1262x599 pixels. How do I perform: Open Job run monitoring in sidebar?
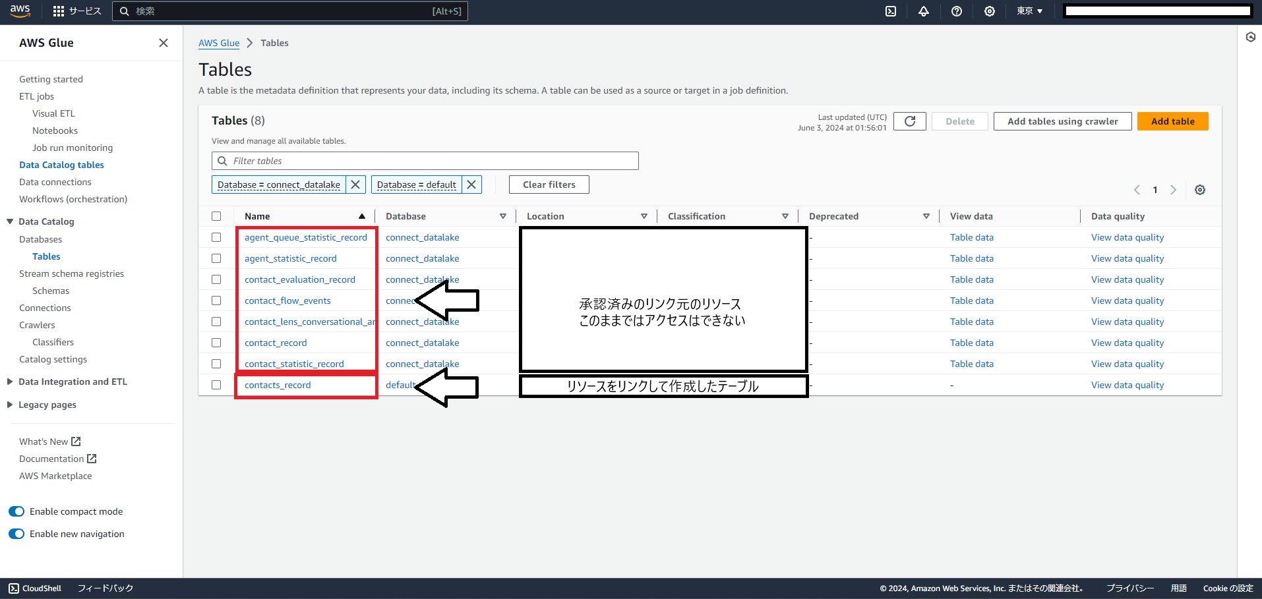[x=73, y=148]
